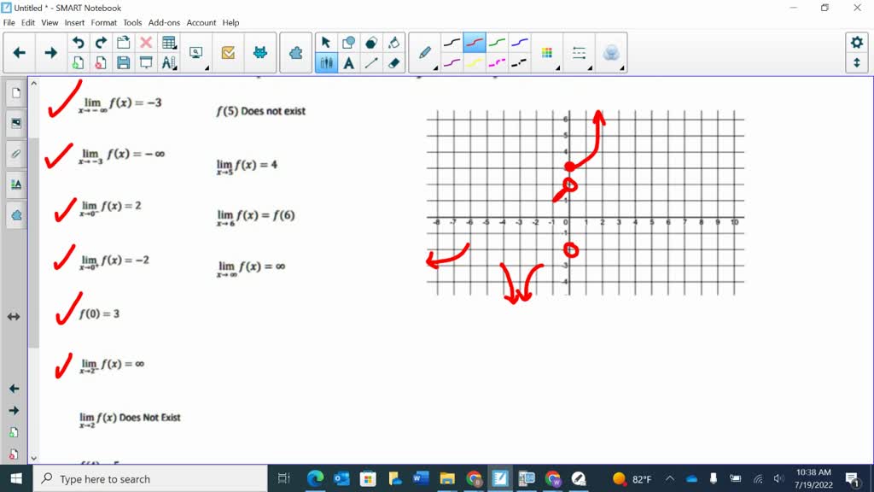The width and height of the screenshot is (874, 492).
Task: Activate the Screen Capture tool
Action: point(195,53)
